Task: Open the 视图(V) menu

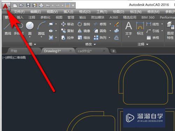Action: (52, 12)
